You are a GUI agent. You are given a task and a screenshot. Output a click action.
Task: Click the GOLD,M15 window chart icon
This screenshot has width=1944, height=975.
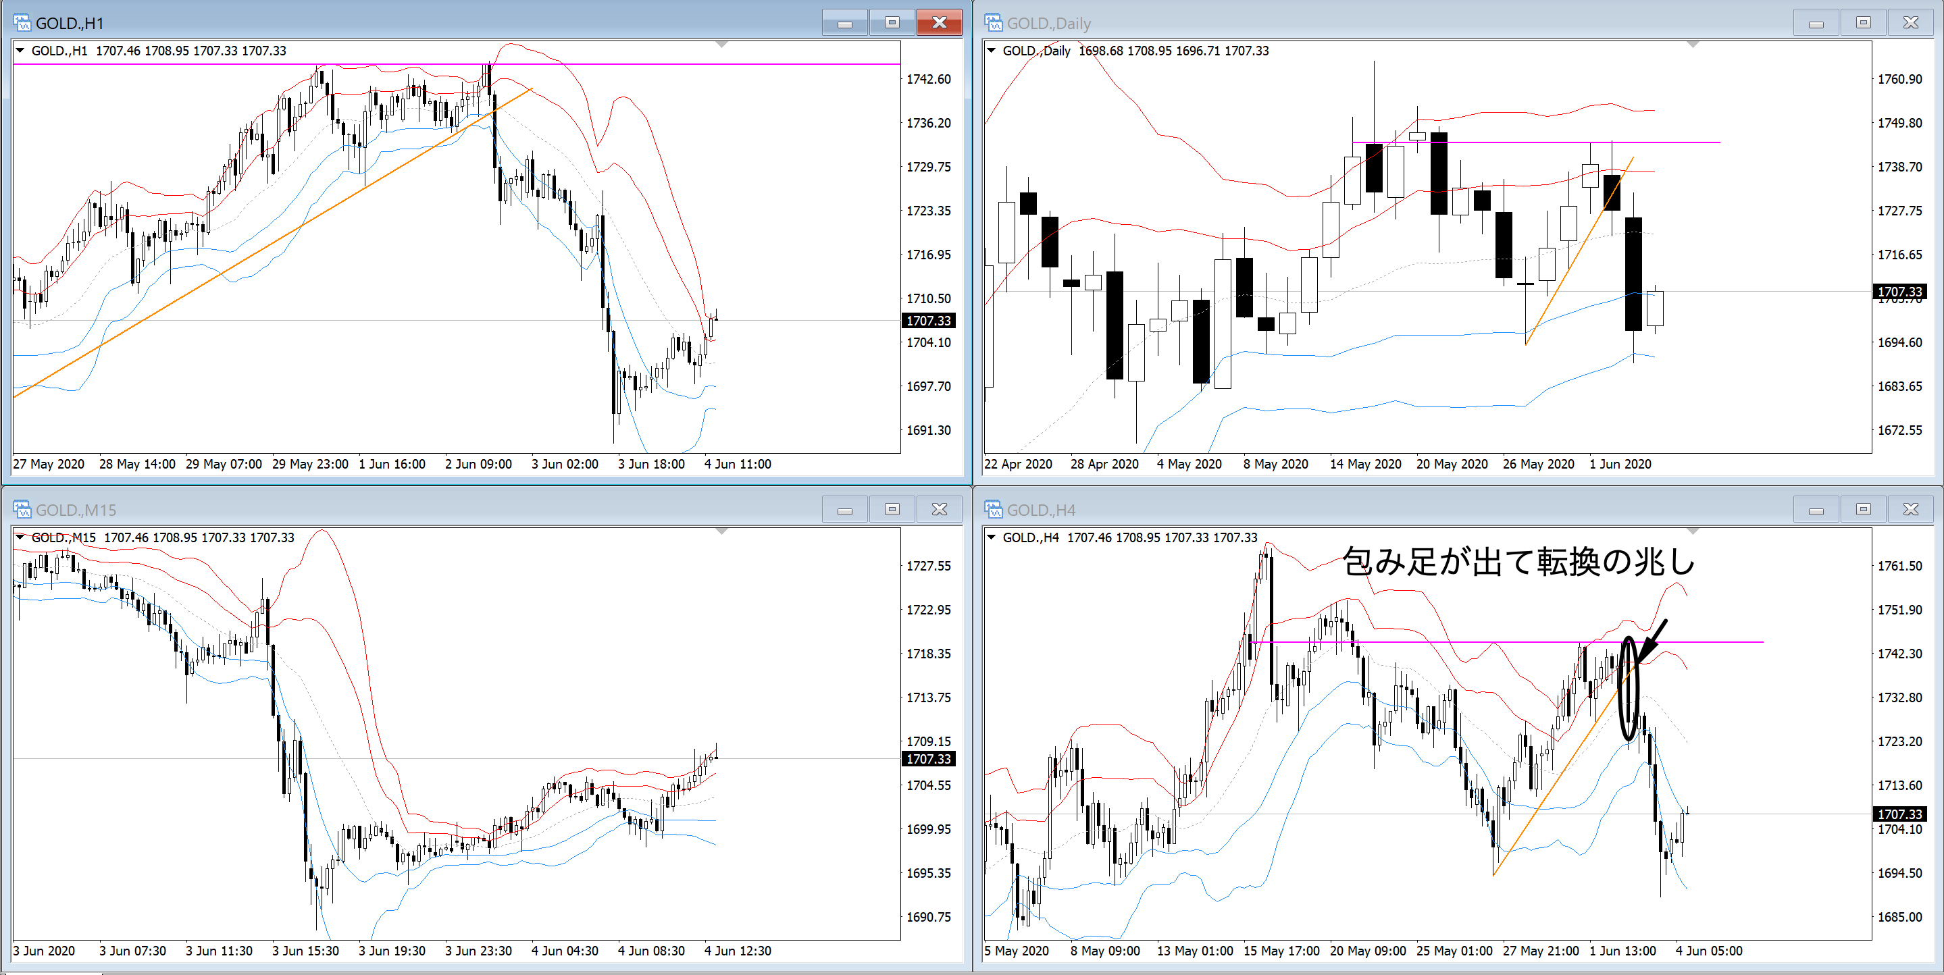tap(23, 509)
